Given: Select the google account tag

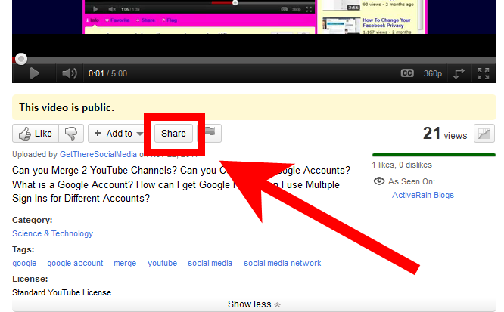Looking at the screenshot, I should tap(75, 264).
